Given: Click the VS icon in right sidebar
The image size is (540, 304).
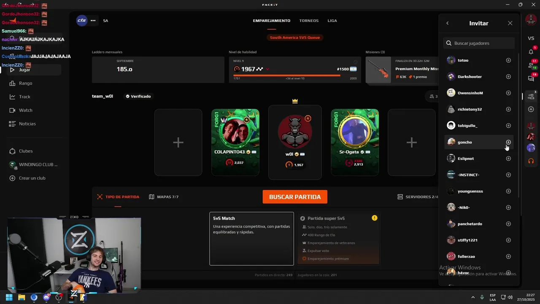Looking at the screenshot, I should (x=531, y=38).
